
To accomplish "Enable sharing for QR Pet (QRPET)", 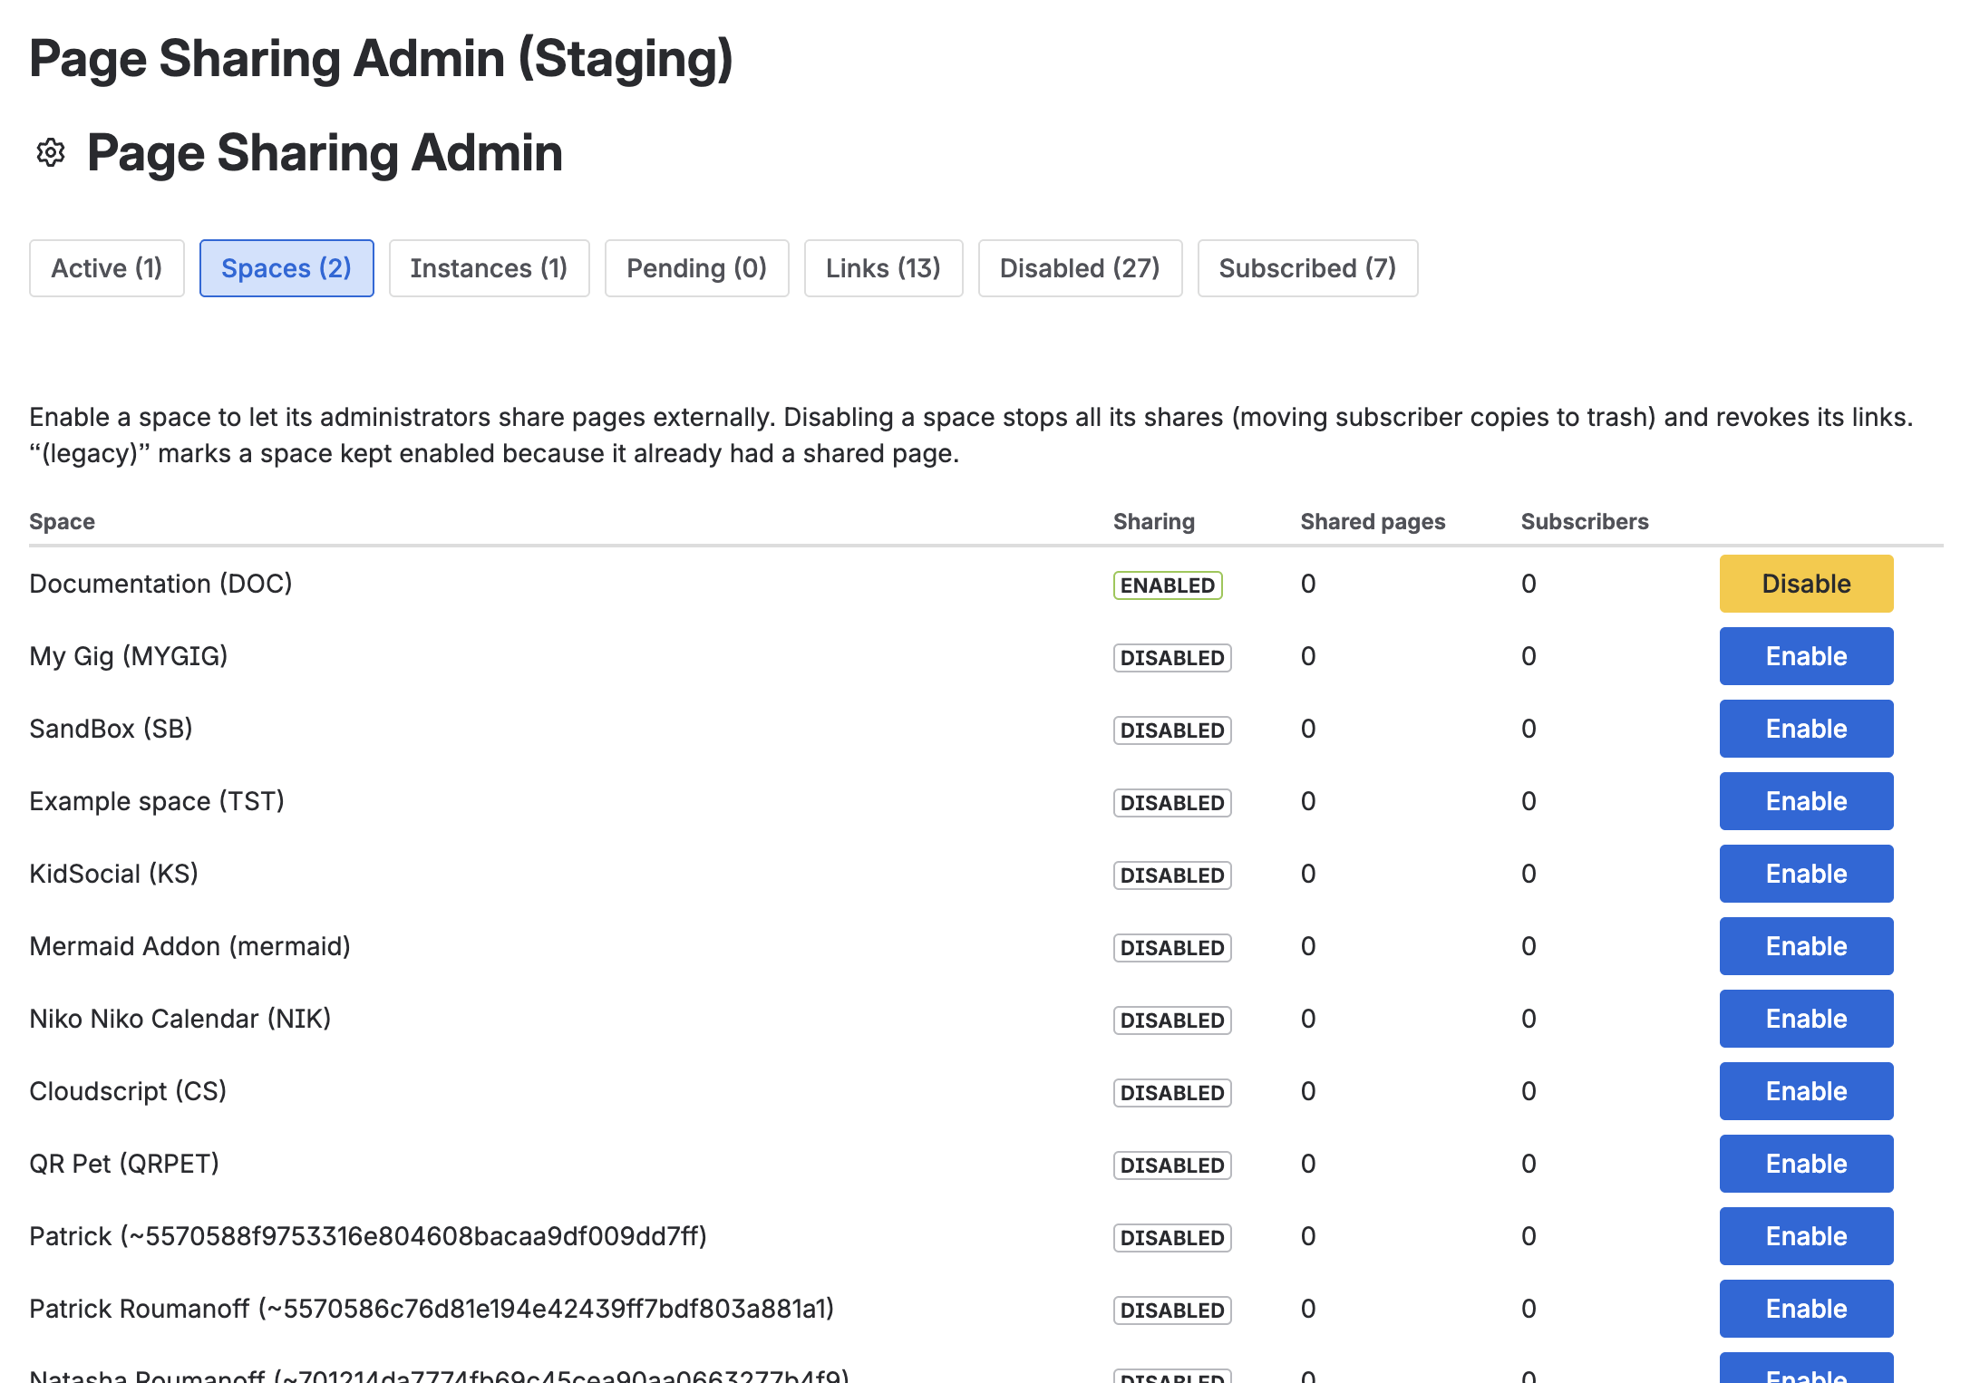I will pos(1807,1164).
